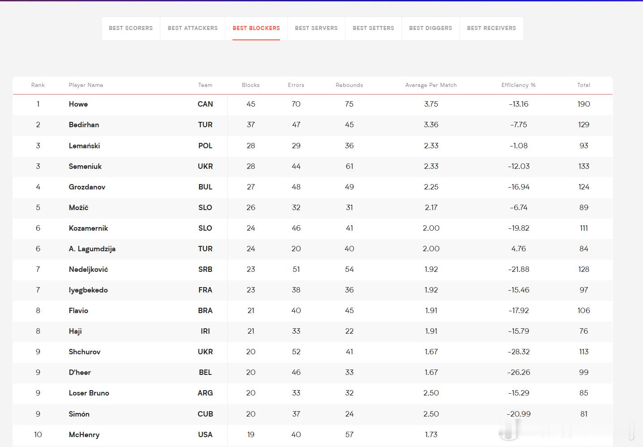Sort by the Blocks column header
This screenshot has width=643, height=447.
[251, 85]
